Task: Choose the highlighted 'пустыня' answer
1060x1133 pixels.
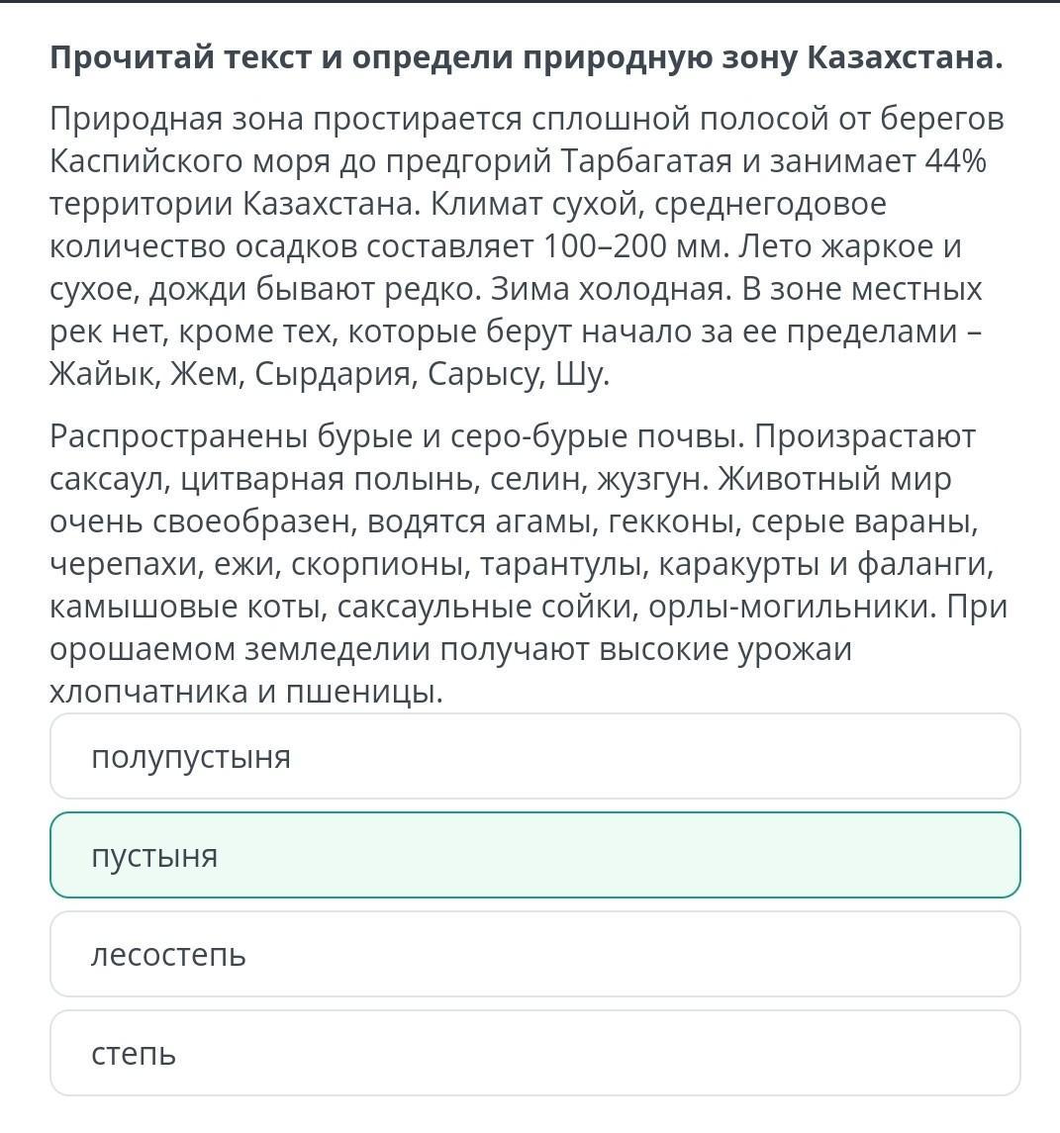Action: pyautogui.click(x=534, y=855)
